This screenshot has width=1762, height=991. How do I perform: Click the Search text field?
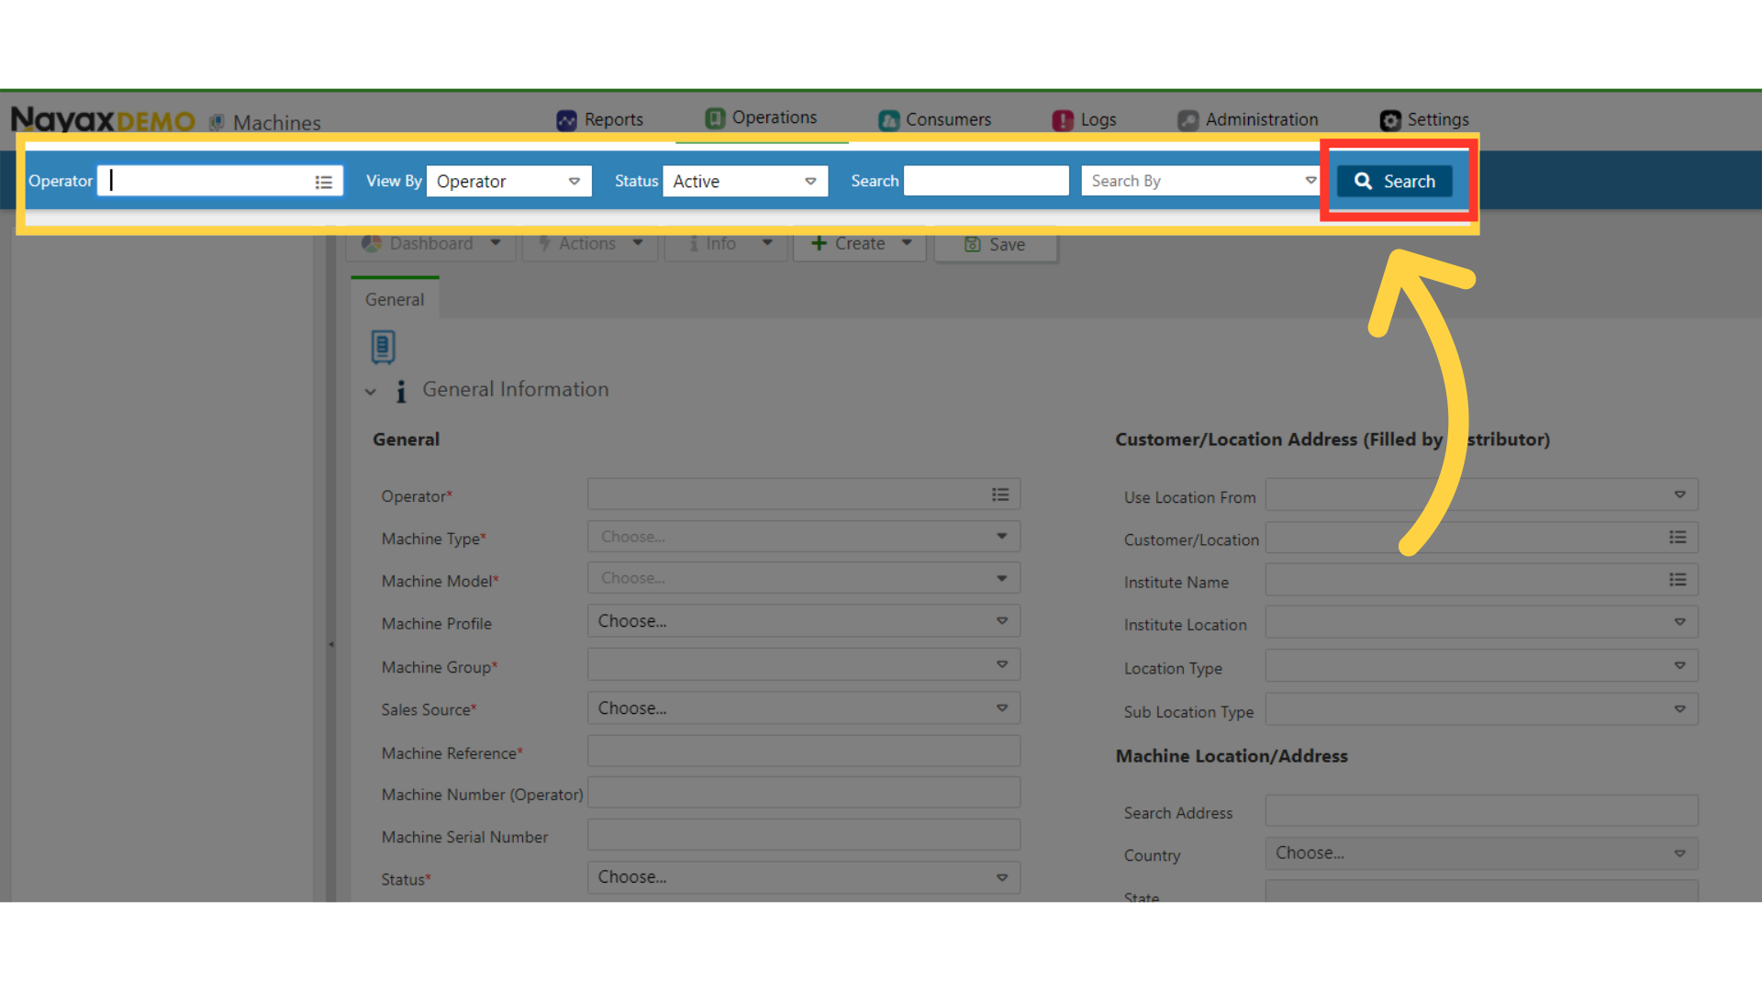(x=986, y=181)
